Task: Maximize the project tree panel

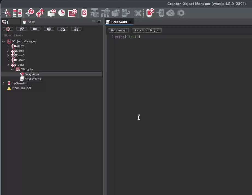Action: coord(99,22)
